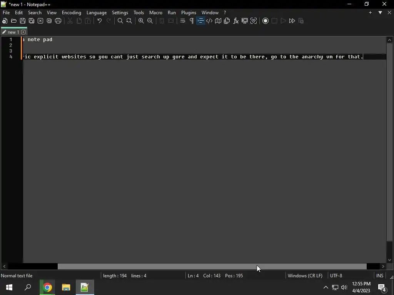
Task: Open the Document List icon
Action: pos(227,21)
